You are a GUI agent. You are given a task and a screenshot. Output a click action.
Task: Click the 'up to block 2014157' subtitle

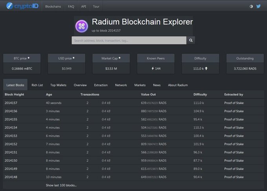click(x=106, y=31)
